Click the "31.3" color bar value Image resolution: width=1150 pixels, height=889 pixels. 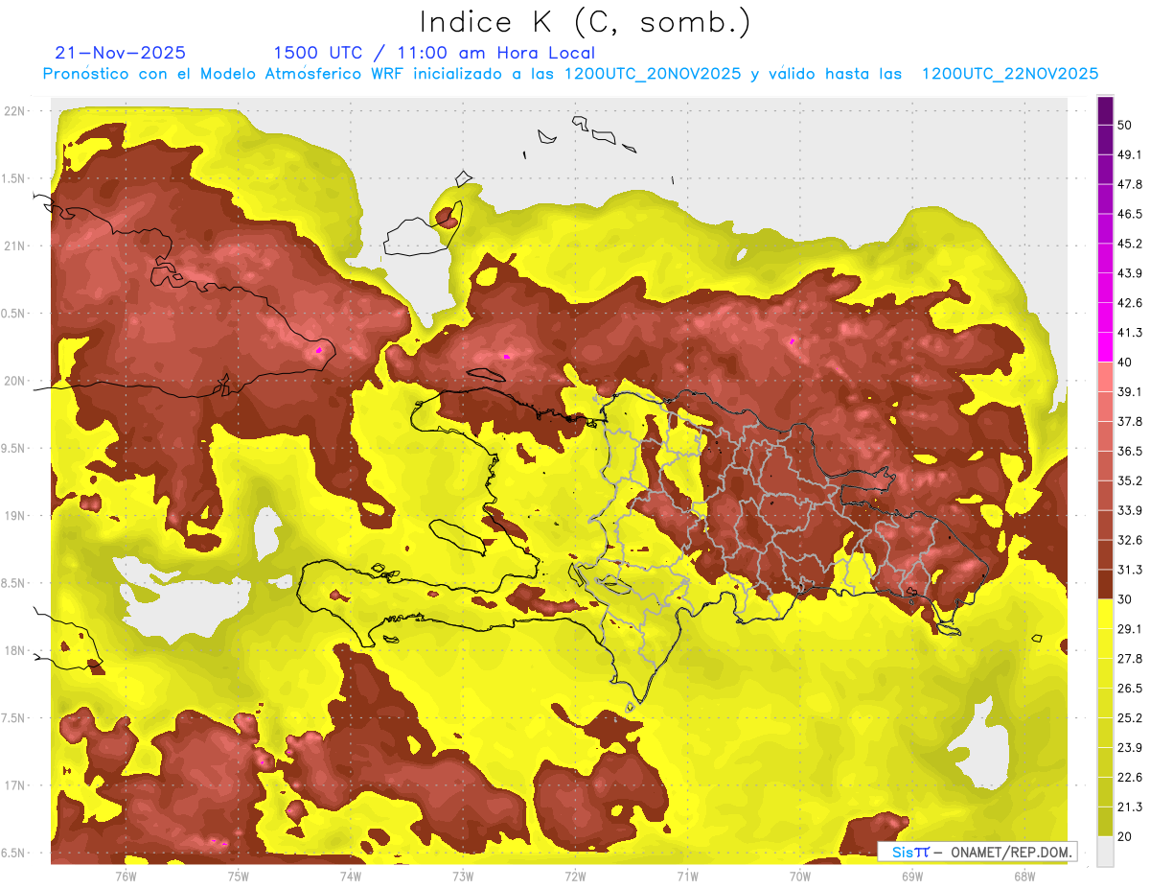pyautogui.click(x=1130, y=570)
